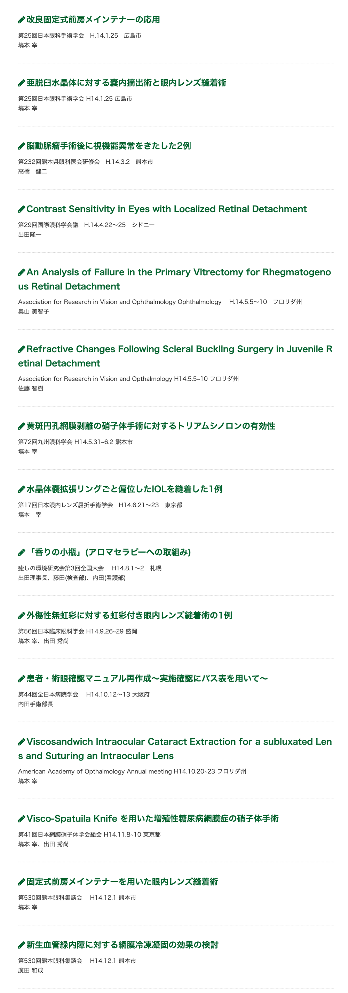The image size is (348, 993).
Task: Click pencil icon beside 「香りの小瓶」 title
Action: tap(22, 553)
